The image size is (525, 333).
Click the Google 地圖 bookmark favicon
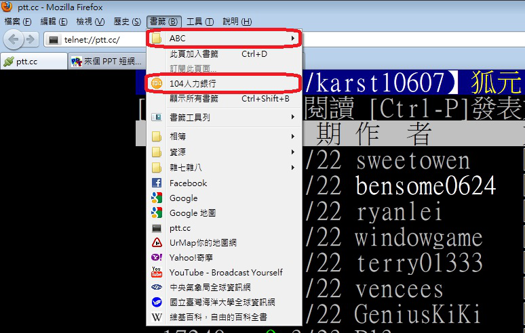[x=157, y=213]
